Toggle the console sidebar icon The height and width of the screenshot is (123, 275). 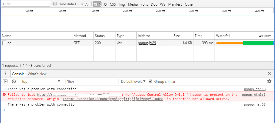(x=5, y=81)
